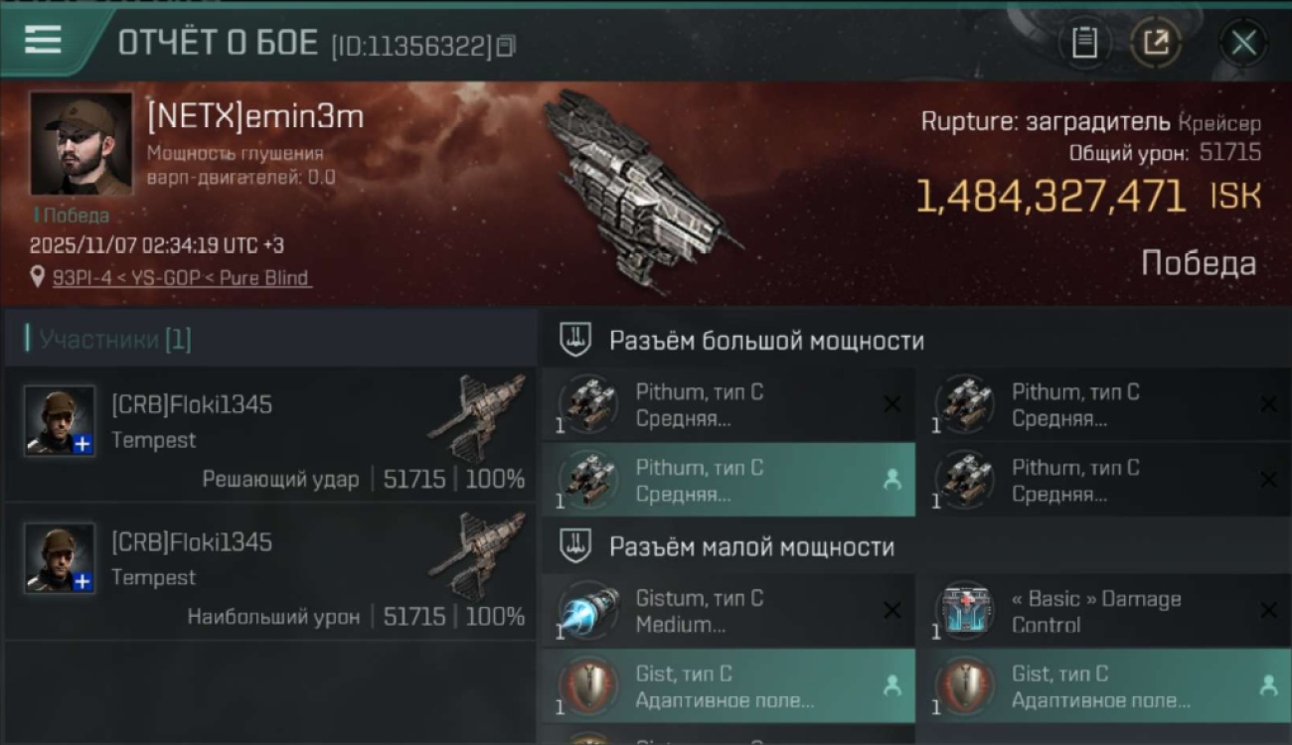Screen dimensions: 1292x745
Task: Close the battle report with X
Action: point(1243,43)
